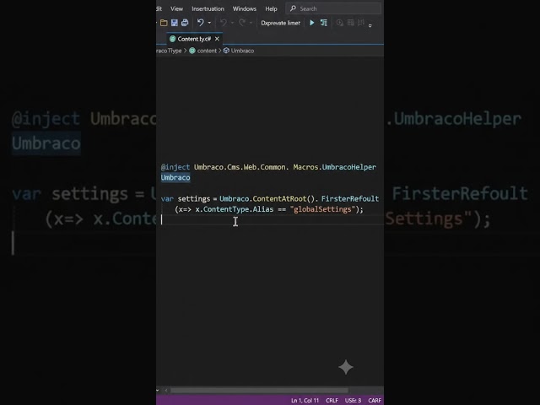Expand the dropdown beside the greyed redo icon
The image size is (540, 405).
[x=251, y=23]
